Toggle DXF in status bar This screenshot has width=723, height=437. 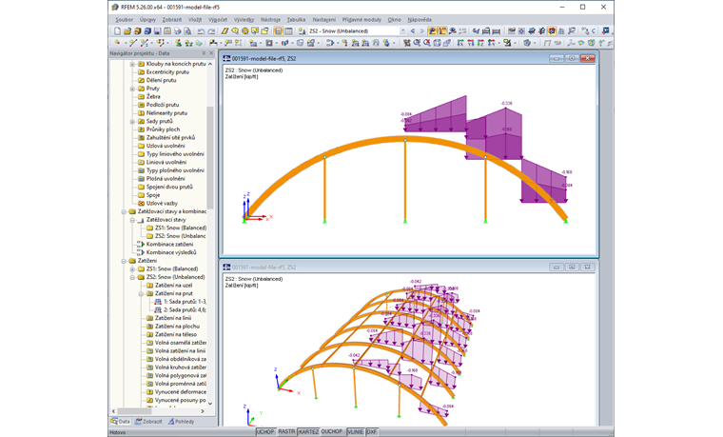click(372, 432)
